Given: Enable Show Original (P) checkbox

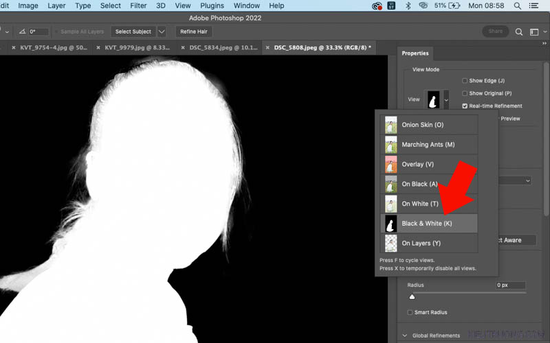Looking at the screenshot, I should (x=465, y=93).
